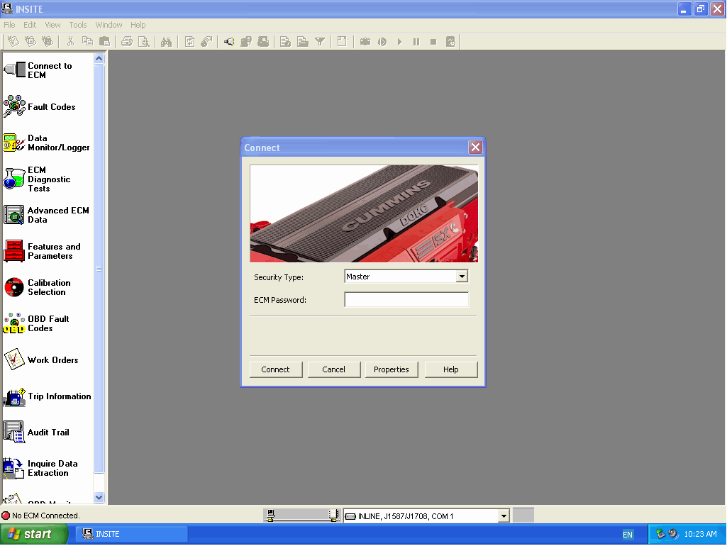Open the Features and Parameters toolbox icon
727x546 pixels.
[x=14, y=251]
